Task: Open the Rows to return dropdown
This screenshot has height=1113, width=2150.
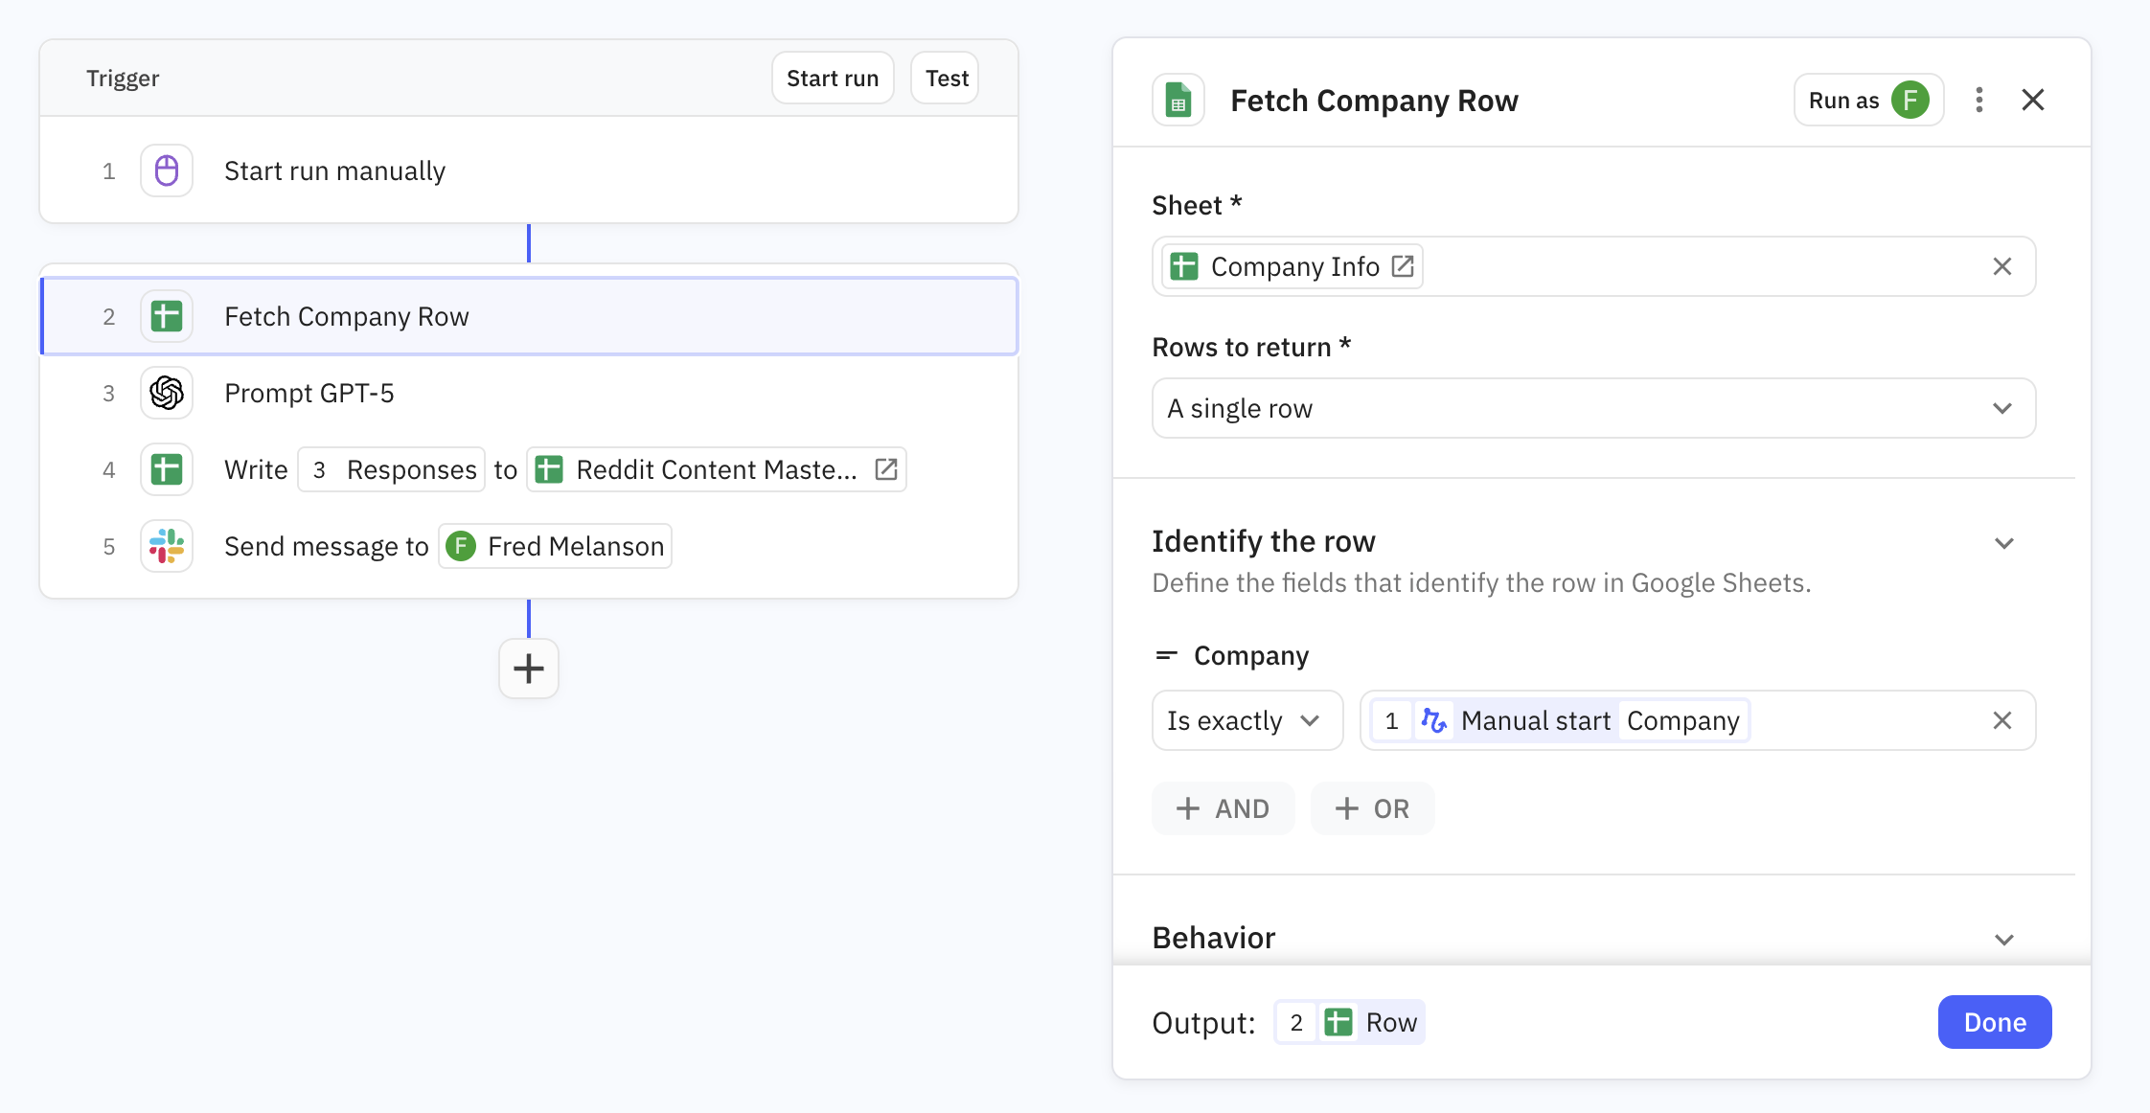Action: pos(1593,408)
